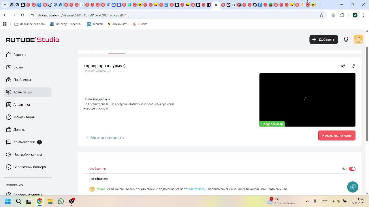Screen dimensions: 369x207
Task: Show hidden system tray icons
Action: point(307,201)
